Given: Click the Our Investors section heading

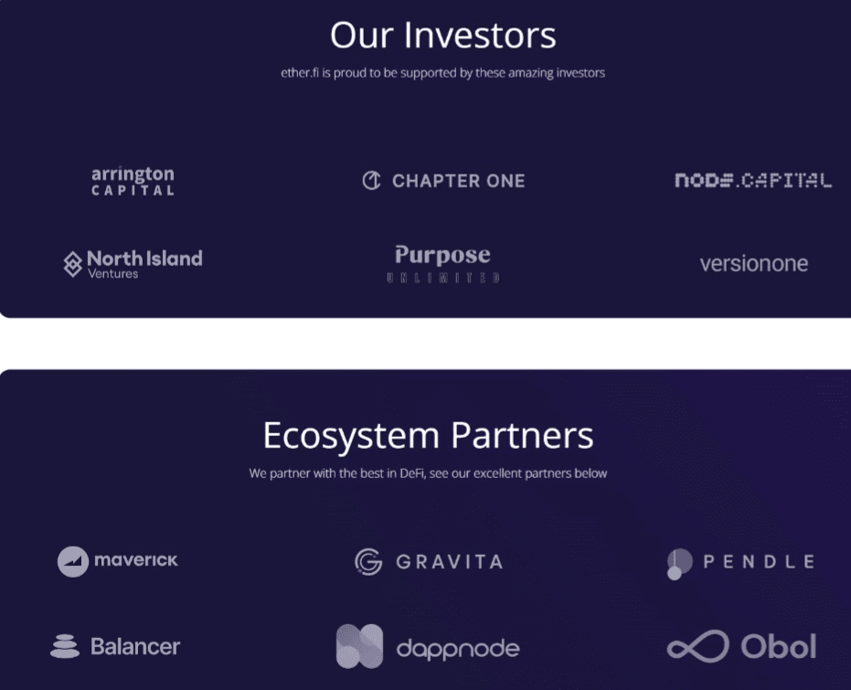Looking at the screenshot, I should click(442, 36).
